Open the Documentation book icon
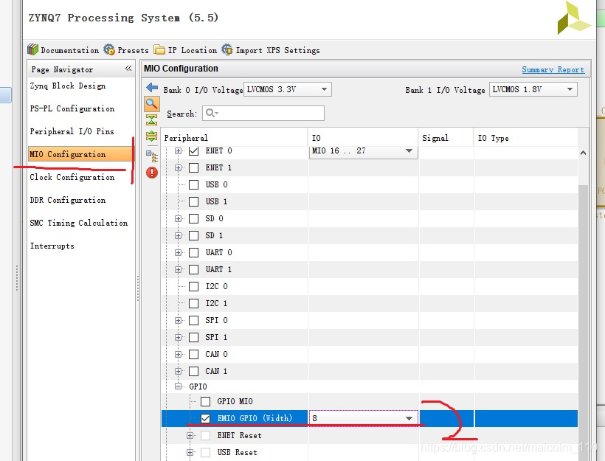The height and width of the screenshot is (461, 605). tap(32, 49)
